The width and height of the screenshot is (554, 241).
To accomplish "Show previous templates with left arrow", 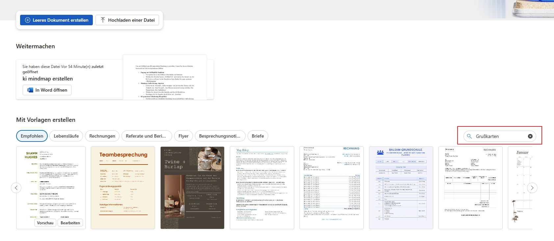I will [16, 188].
